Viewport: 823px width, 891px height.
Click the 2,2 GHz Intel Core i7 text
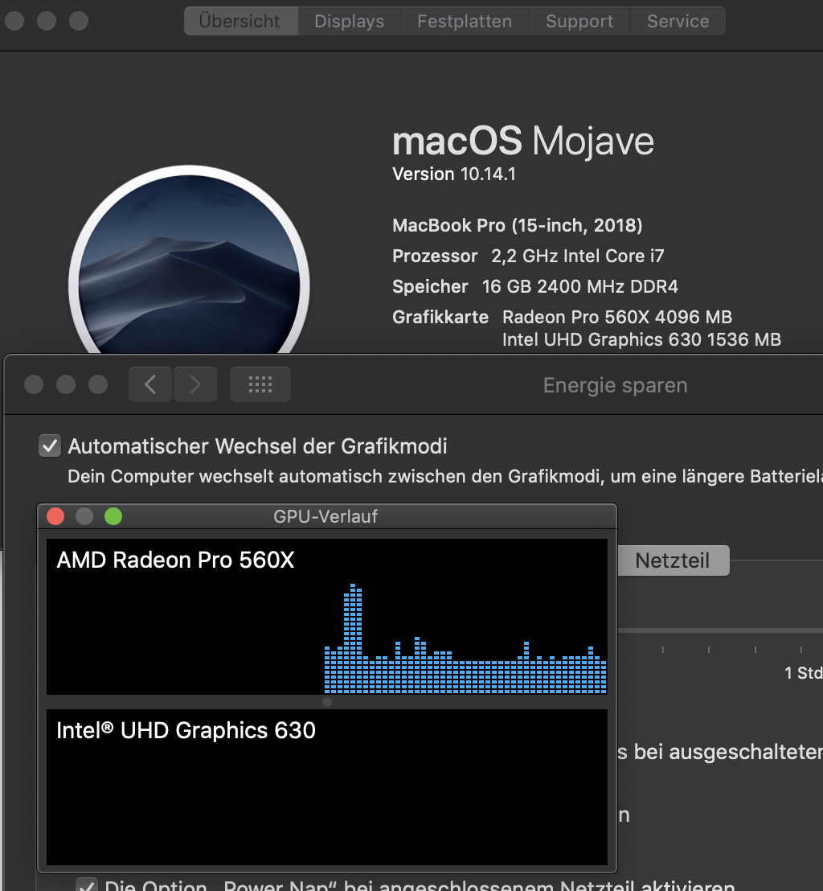[578, 257]
